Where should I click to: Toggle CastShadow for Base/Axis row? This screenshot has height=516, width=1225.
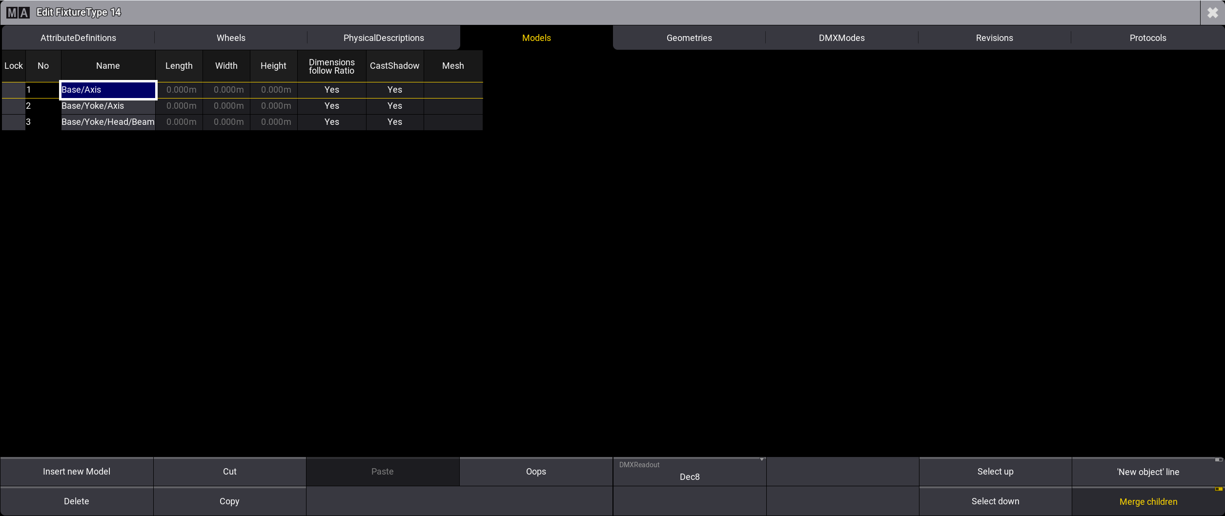pyautogui.click(x=394, y=90)
